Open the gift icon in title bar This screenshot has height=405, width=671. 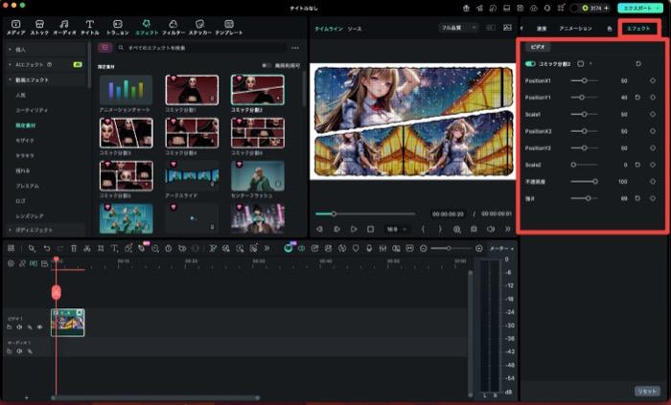466,8
